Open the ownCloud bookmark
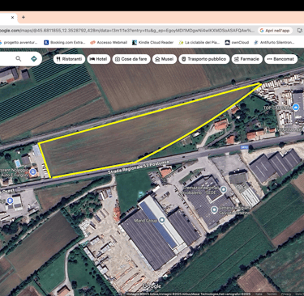 coord(237,42)
